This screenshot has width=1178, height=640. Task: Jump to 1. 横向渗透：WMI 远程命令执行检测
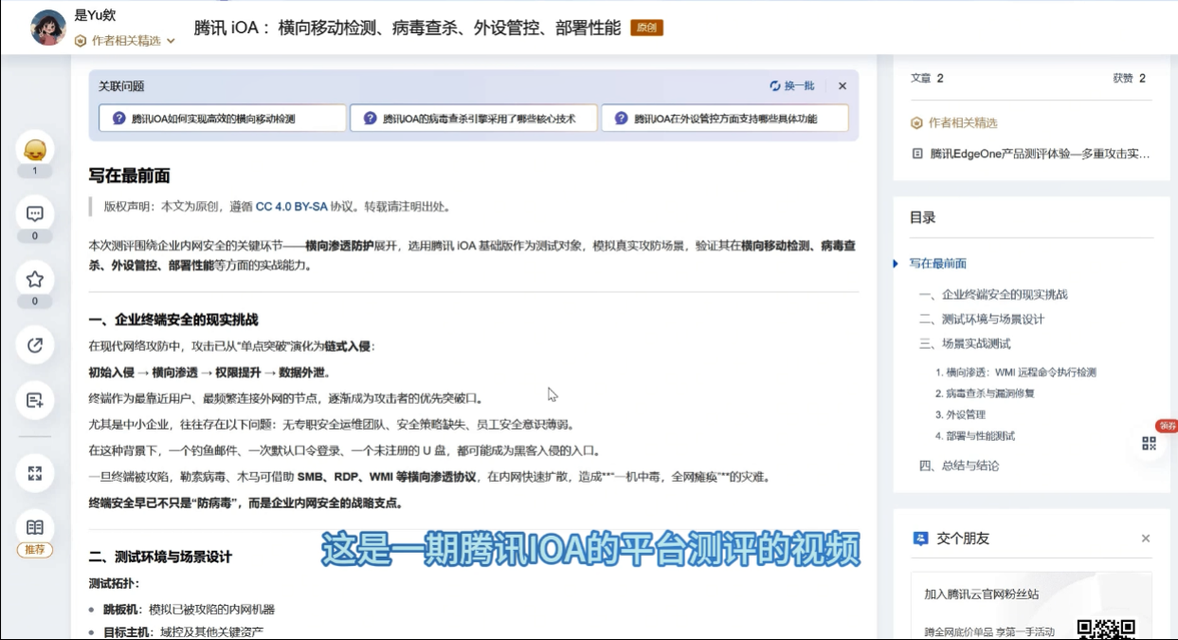(x=1016, y=373)
